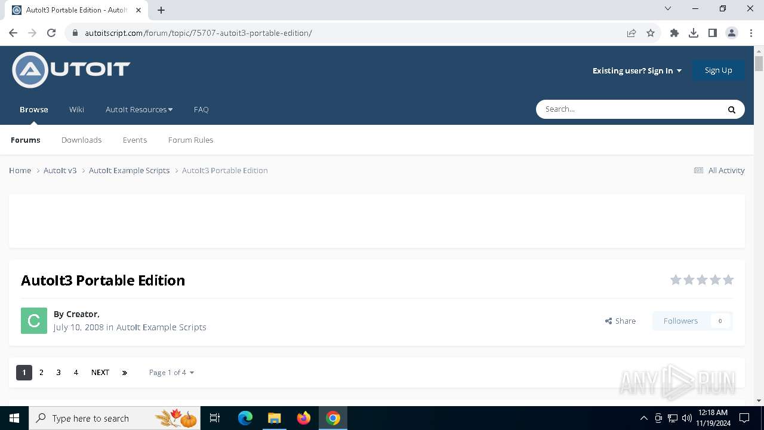The height and width of the screenshot is (430, 764).
Task: Rate the topic with the fifth star
Action: 728,279
